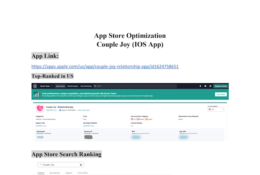Click the Revenue info icon
The image size is (260, 175).
(91, 131)
